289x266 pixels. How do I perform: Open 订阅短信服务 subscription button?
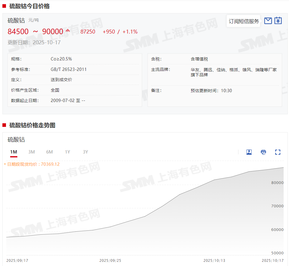point(244,21)
